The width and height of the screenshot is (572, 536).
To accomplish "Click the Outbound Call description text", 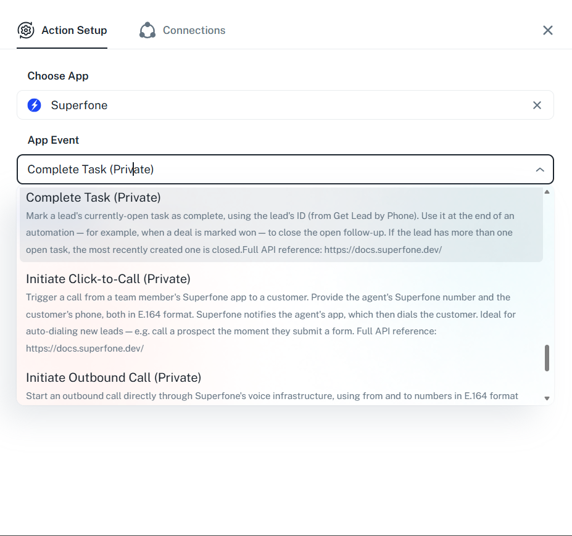I will (x=272, y=396).
